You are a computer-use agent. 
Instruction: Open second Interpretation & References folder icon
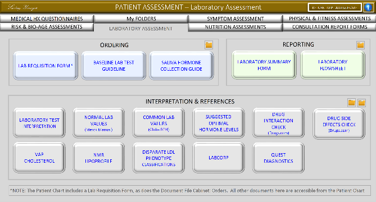point(361,103)
